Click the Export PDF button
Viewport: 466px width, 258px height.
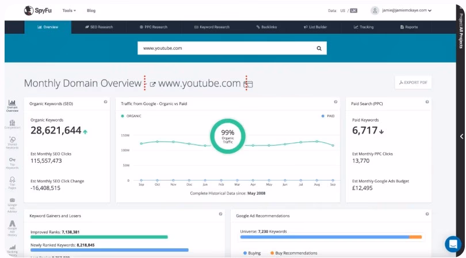click(x=413, y=83)
